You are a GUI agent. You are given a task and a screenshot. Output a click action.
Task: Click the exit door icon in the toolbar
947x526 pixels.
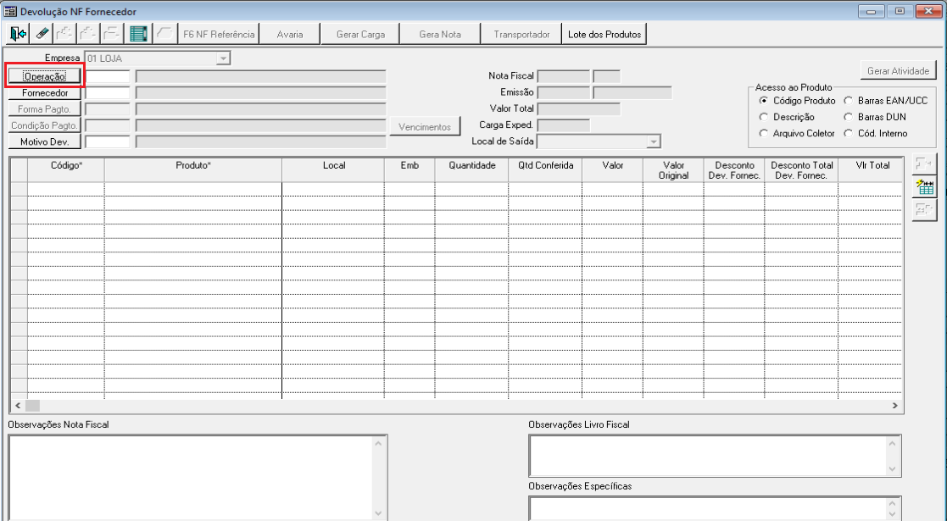(18, 34)
